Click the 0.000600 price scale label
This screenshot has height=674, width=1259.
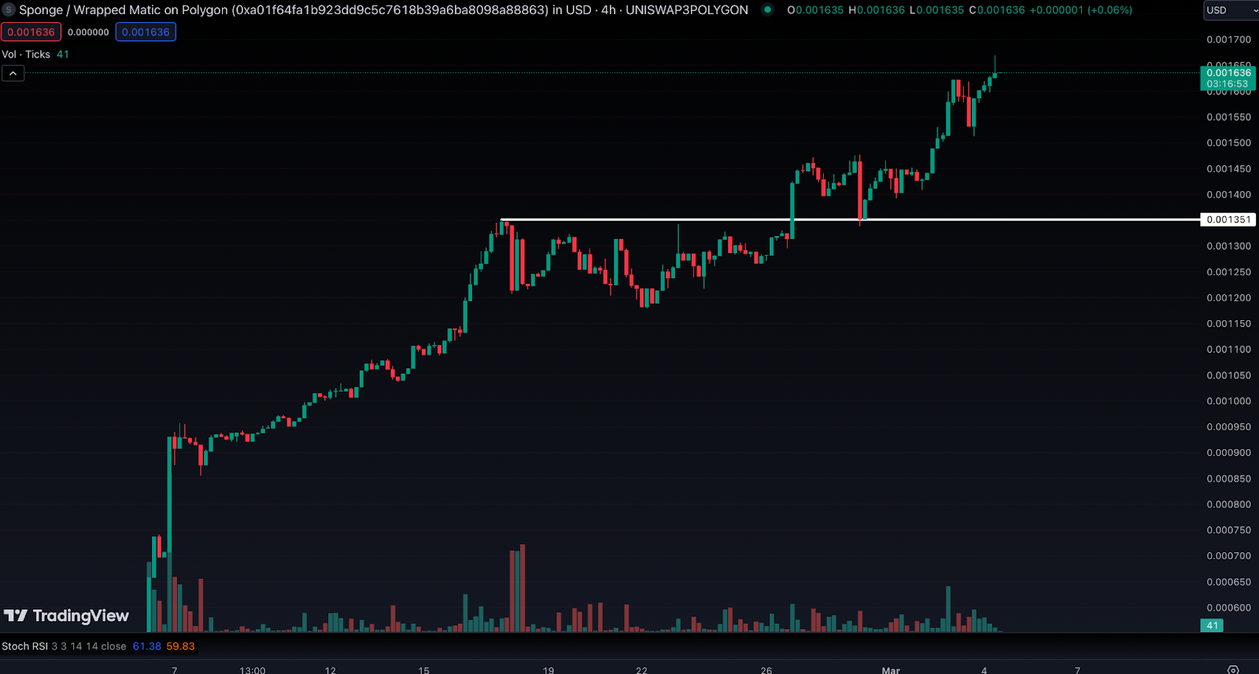(x=1229, y=608)
